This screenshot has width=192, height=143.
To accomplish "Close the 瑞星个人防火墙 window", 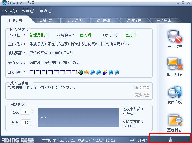I will coord(189,2).
